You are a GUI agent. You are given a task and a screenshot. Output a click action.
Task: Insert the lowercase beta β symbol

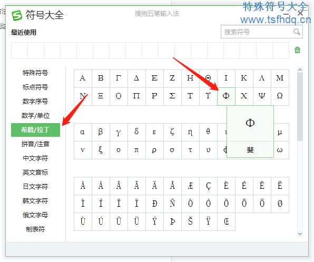[x=101, y=132]
